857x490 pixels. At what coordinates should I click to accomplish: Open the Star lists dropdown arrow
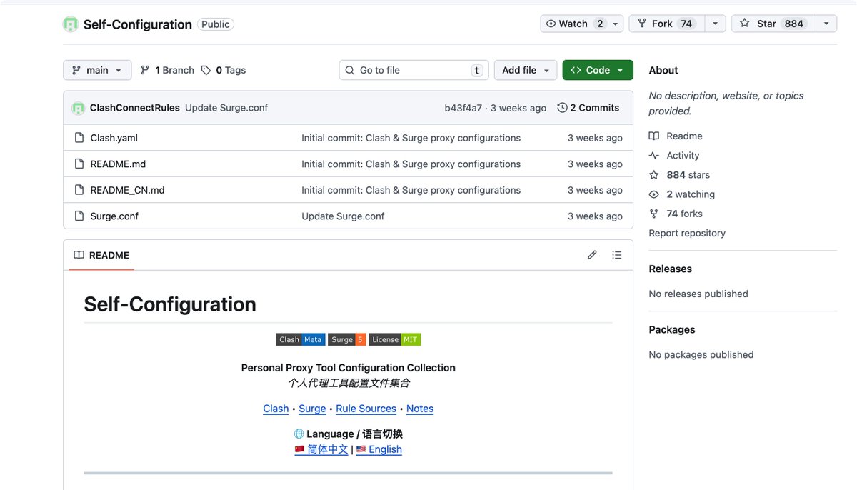826,24
